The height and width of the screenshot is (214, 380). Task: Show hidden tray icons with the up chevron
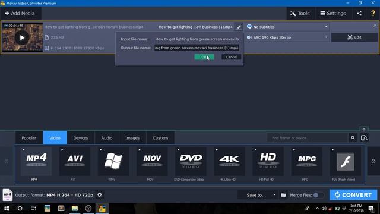click(317, 209)
